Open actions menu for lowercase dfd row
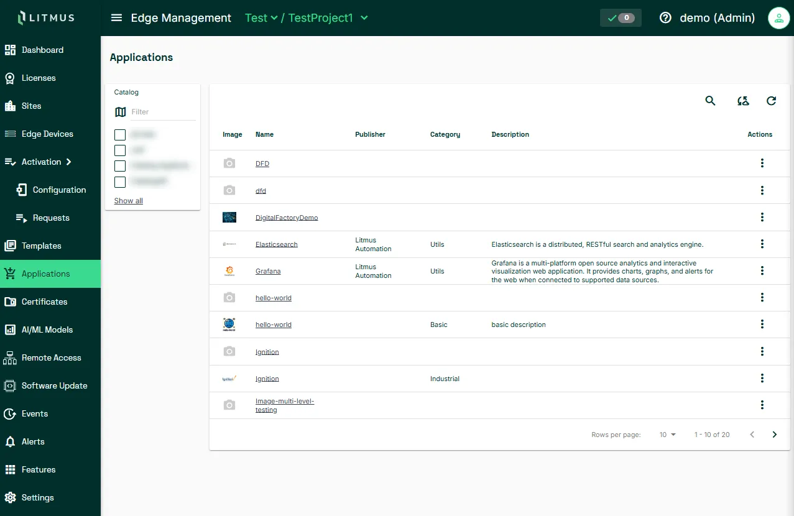The width and height of the screenshot is (794, 516). 762,190
